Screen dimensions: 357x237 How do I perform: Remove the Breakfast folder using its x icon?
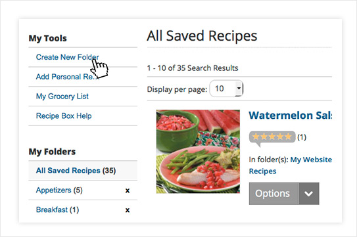click(x=128, y=210)
